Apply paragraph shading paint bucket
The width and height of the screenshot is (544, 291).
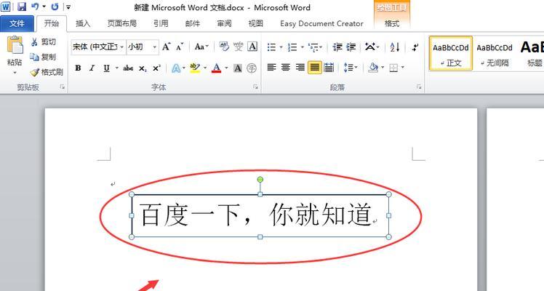pos(373,68)
